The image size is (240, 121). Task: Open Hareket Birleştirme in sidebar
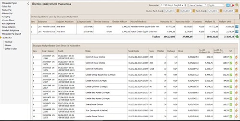pyautogui.click(x=10, y=30)
